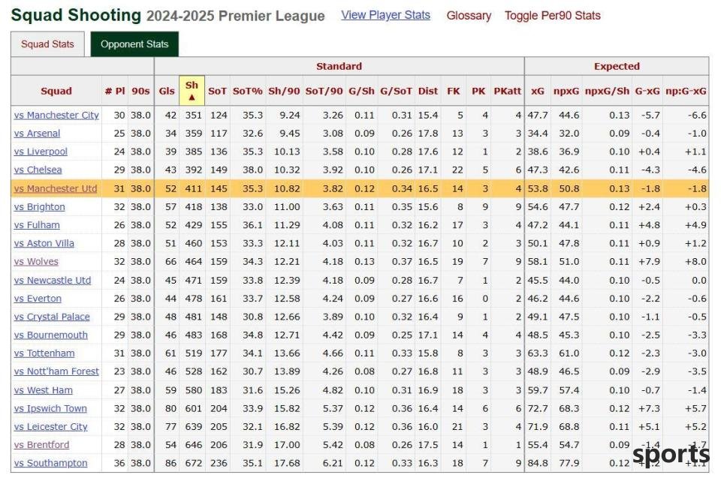Open the vs Manchester City link
Viewport: 721px width, 478px height.
(56, 115)
